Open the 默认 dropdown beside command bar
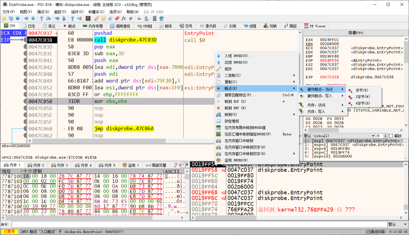 (x=398, y=224)
